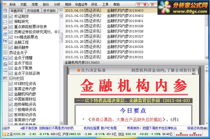Open the orange 自 self-selected stocks icon

pyautogui.click(x=5, y=53)
